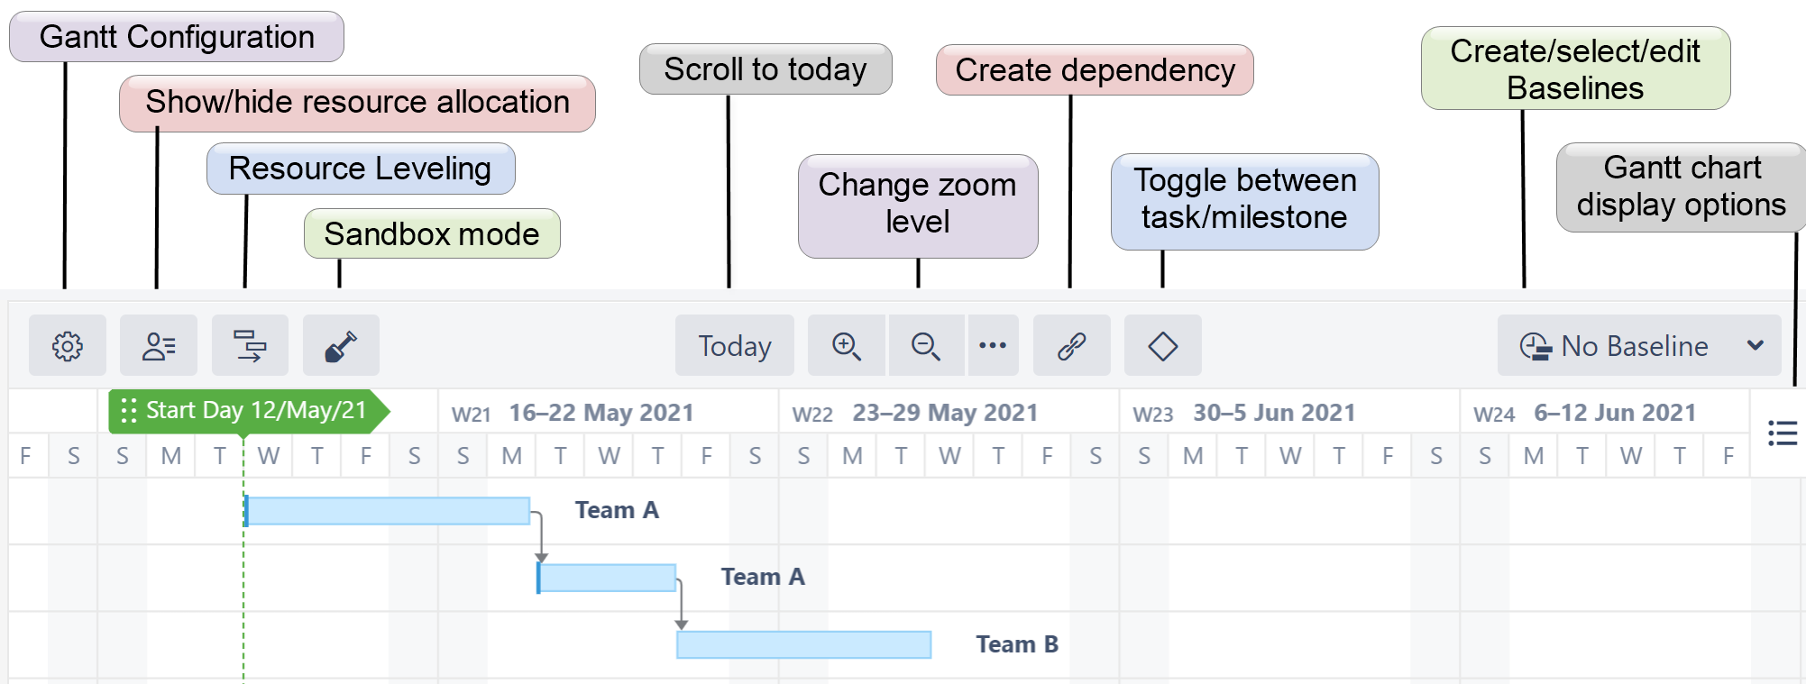1806x684 pixels.
Task: Zoom in on the Gantt timeline
Action: 846,345
